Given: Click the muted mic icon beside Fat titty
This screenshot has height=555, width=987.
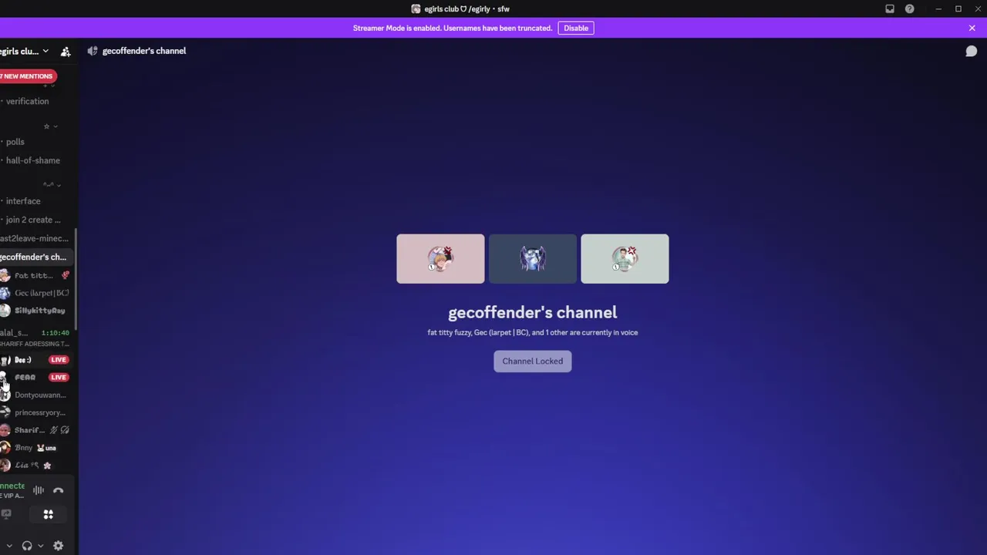Looking at the screenshot, I should [x=66, y=275].
